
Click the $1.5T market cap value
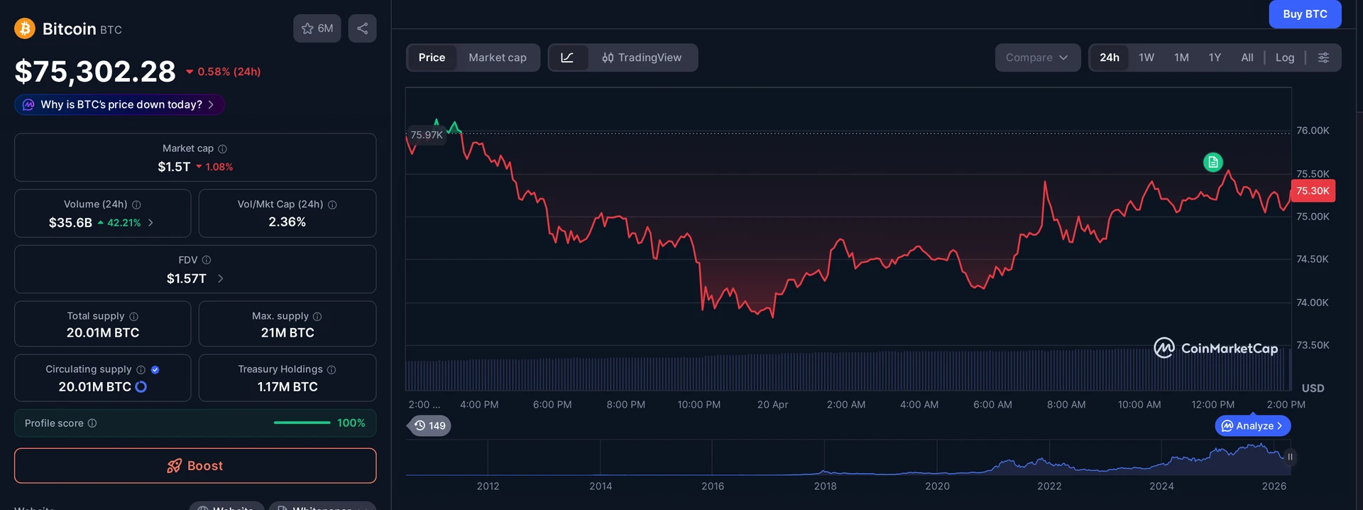tap(174, 167)
